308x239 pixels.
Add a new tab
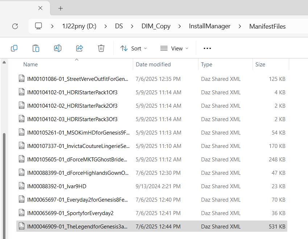click(61, 8)
